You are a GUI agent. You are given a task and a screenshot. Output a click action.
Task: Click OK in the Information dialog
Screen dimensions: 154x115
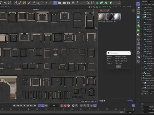click(118, 66)
